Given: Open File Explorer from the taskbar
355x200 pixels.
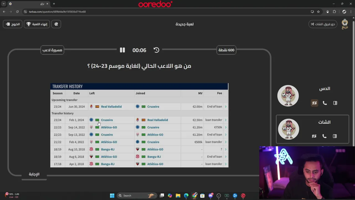Looking at the screenshot, I should [x=178, y=196].
